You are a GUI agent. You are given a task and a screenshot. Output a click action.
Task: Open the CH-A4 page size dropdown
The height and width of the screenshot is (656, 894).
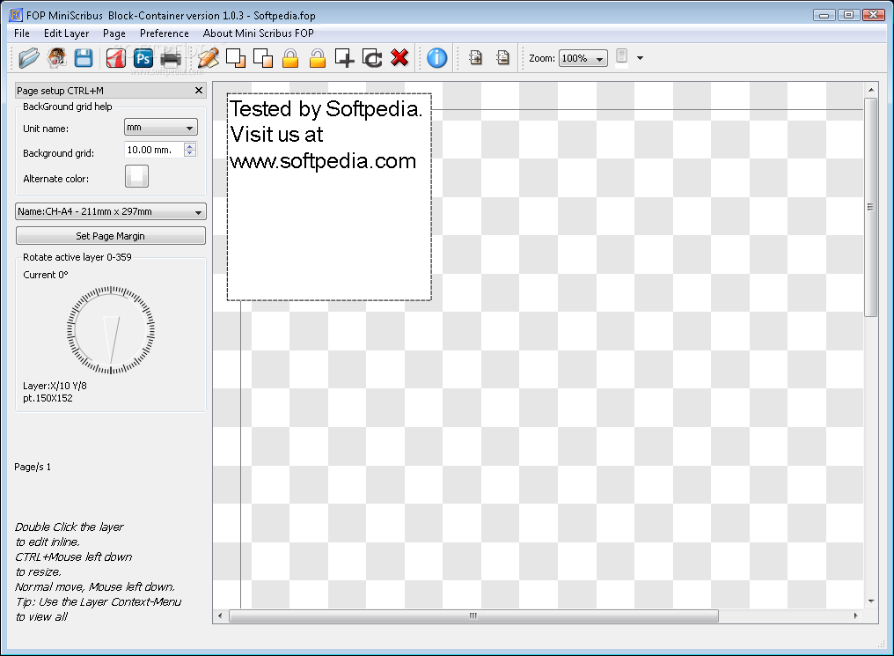pyautogui.click(x=111, y=211)
